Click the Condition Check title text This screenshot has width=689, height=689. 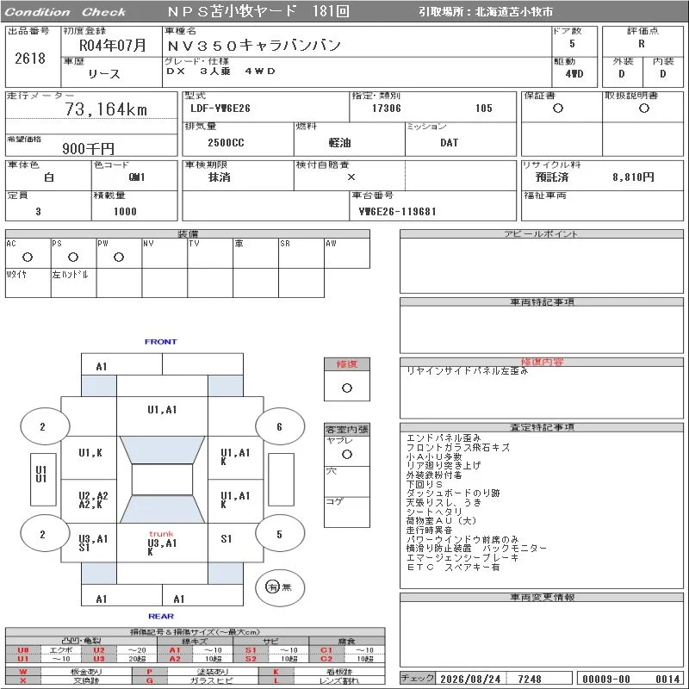65,12
